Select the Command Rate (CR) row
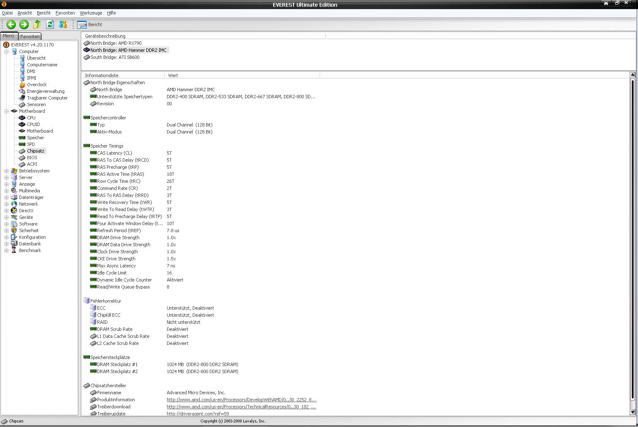Image resolution: width=638 pixels, height=427 pixels. pos(201,188)
